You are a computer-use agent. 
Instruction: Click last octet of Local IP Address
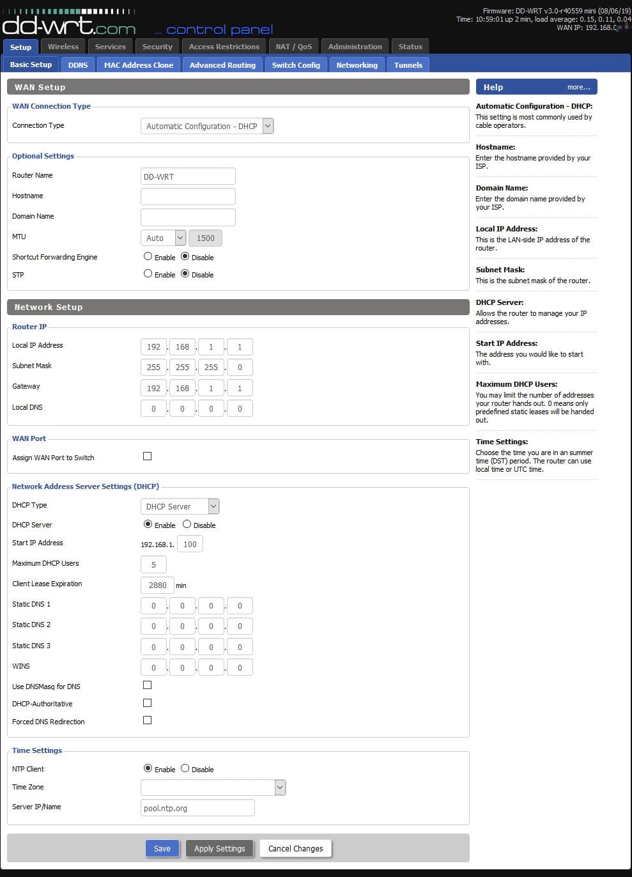(x=240, y=346)
